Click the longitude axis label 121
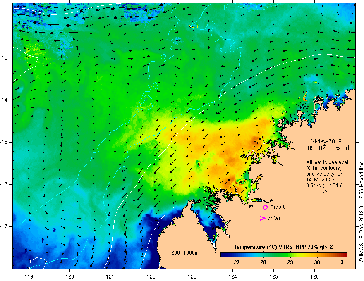364x281 pixels. click(x=110, y=276)
